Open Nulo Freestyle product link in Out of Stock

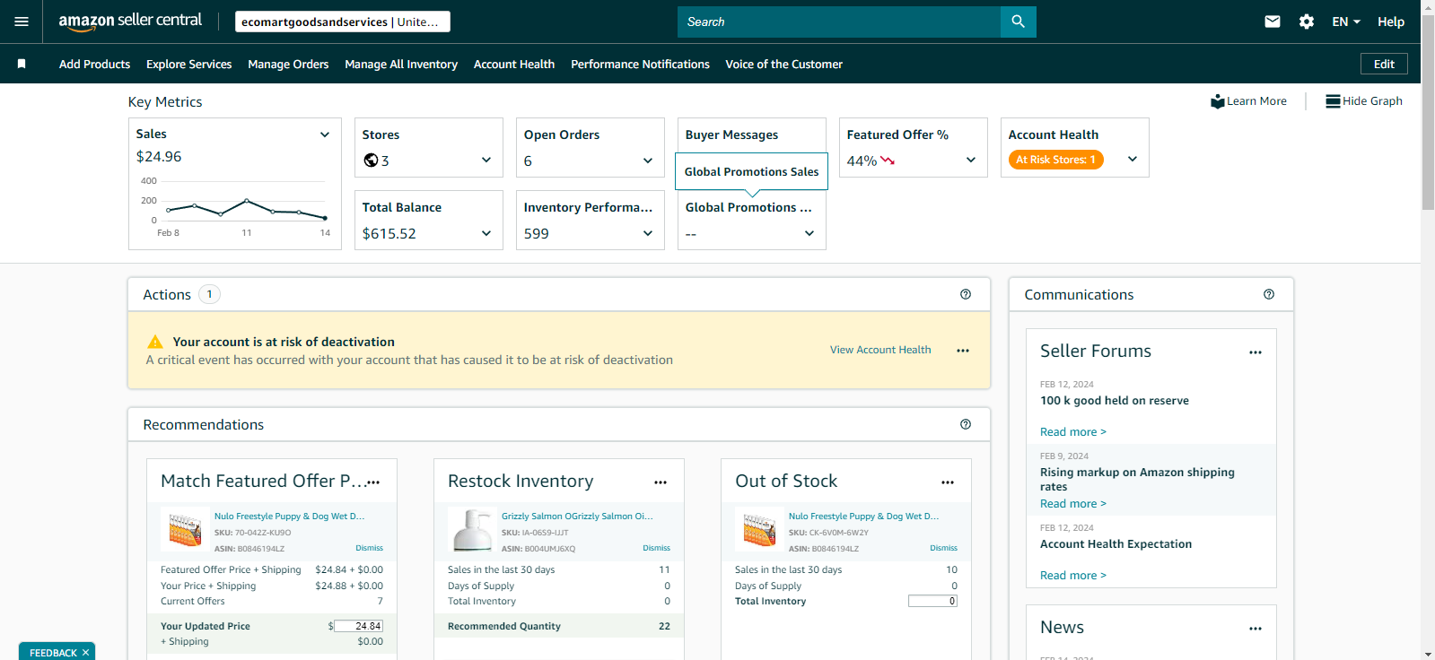[863, 517]
